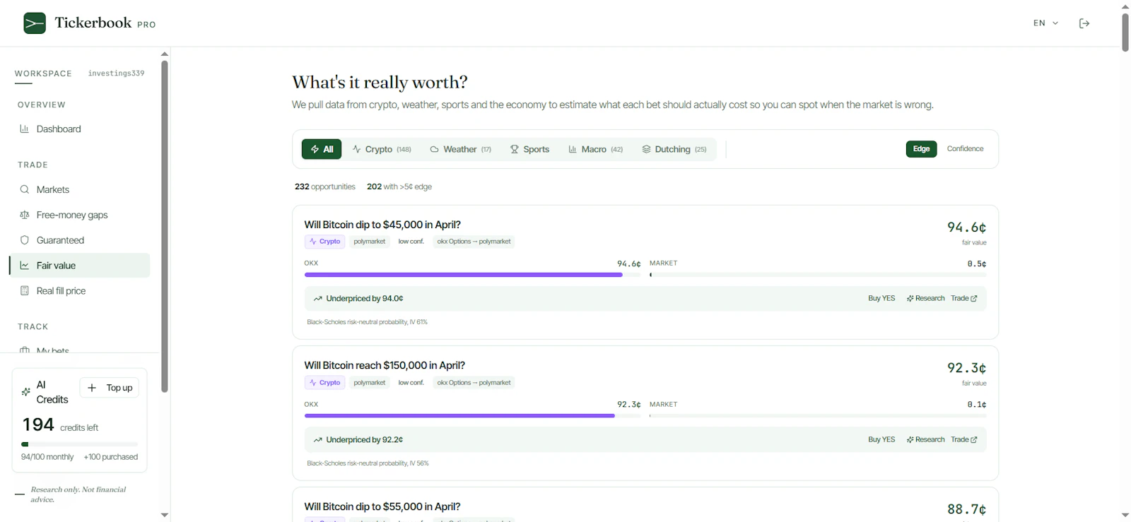
Task: Click the logout icon in header
Action: tap(1084, 23)
